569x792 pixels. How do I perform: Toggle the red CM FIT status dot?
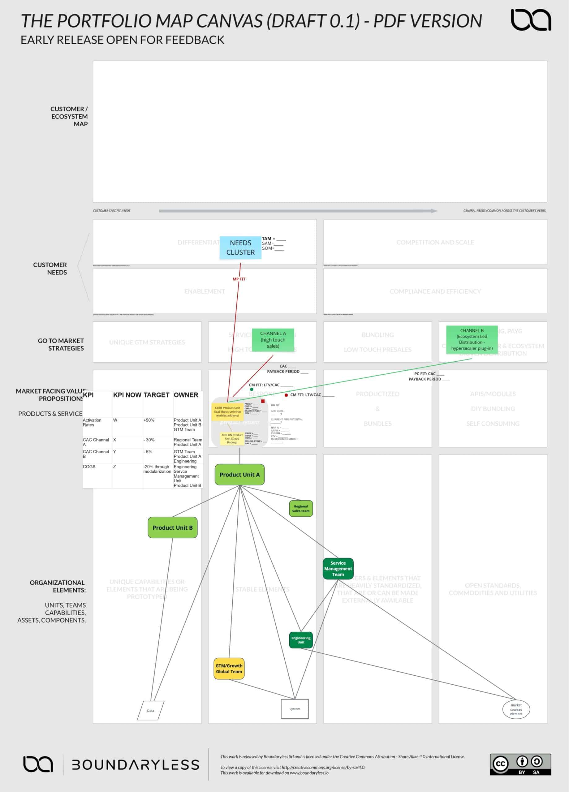(287, 395)
